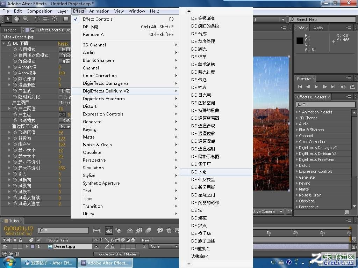This screenshot has width=358, height=268.
Task: Open the Active Camera view dropdown
Action: coord(268,211)
